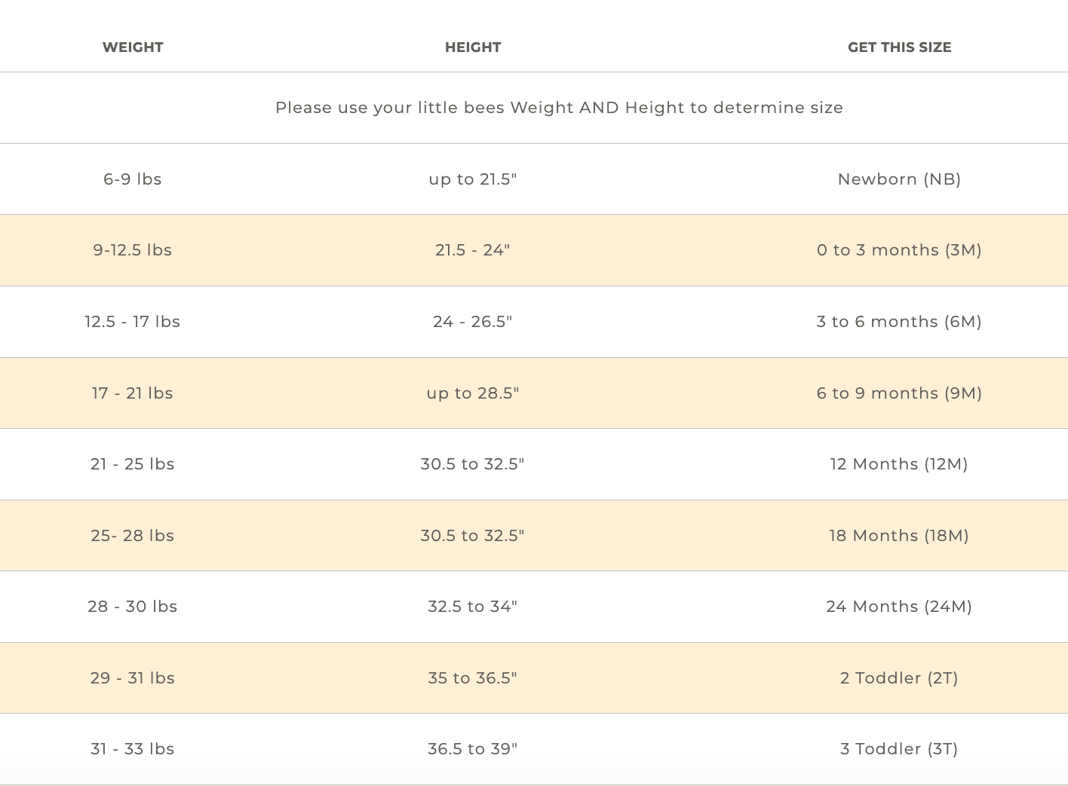
Task: Click the up to 28.5" height cell
Action: [x=473, y=393]
